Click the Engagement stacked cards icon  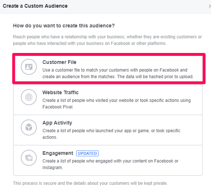click(x=29, y=158)
